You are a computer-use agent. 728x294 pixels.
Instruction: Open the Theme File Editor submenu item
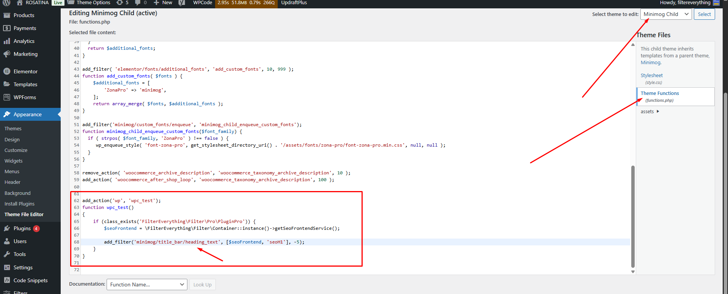tap(24, 215)
